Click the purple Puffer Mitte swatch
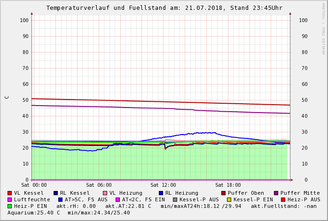The image size is (328, 221). [276, 193]
